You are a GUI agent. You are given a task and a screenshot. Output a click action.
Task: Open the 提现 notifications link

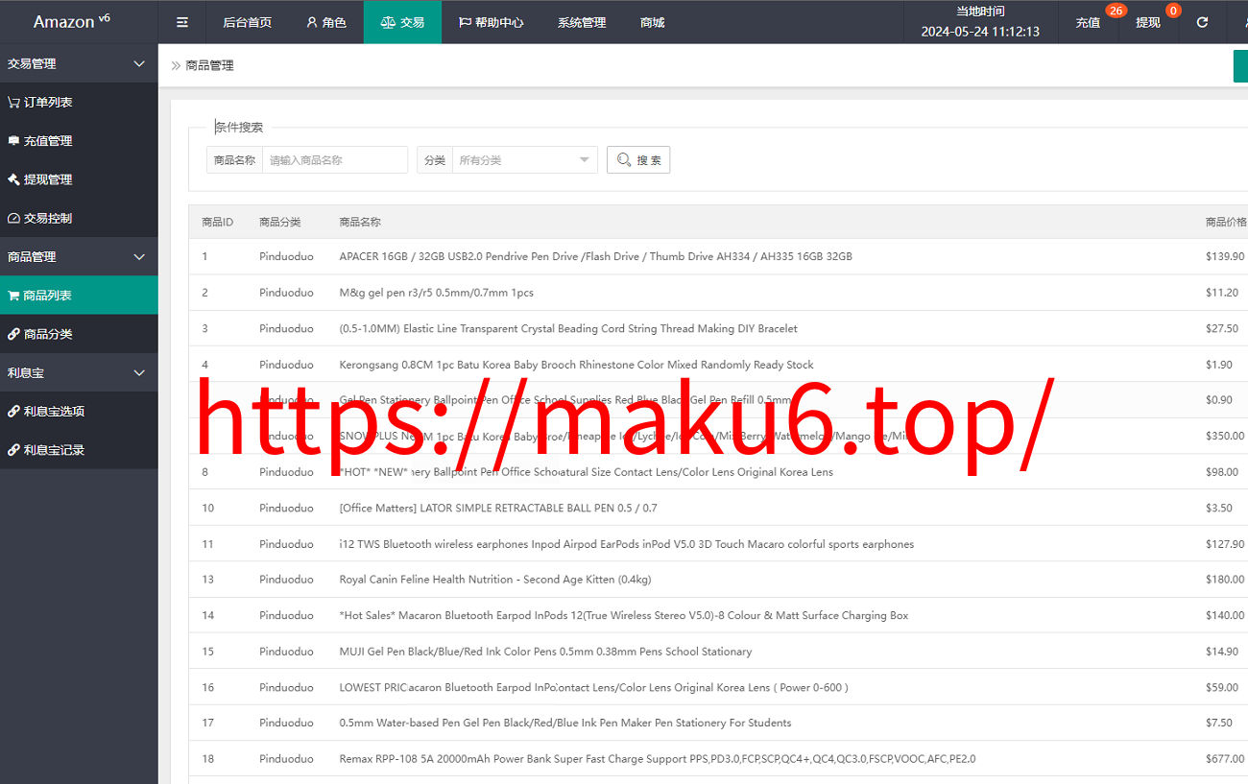click(x=1148, y=22)
